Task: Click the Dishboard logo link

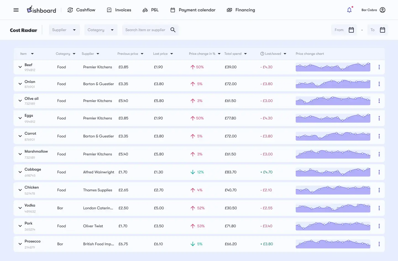Action: tap(41, 10)
